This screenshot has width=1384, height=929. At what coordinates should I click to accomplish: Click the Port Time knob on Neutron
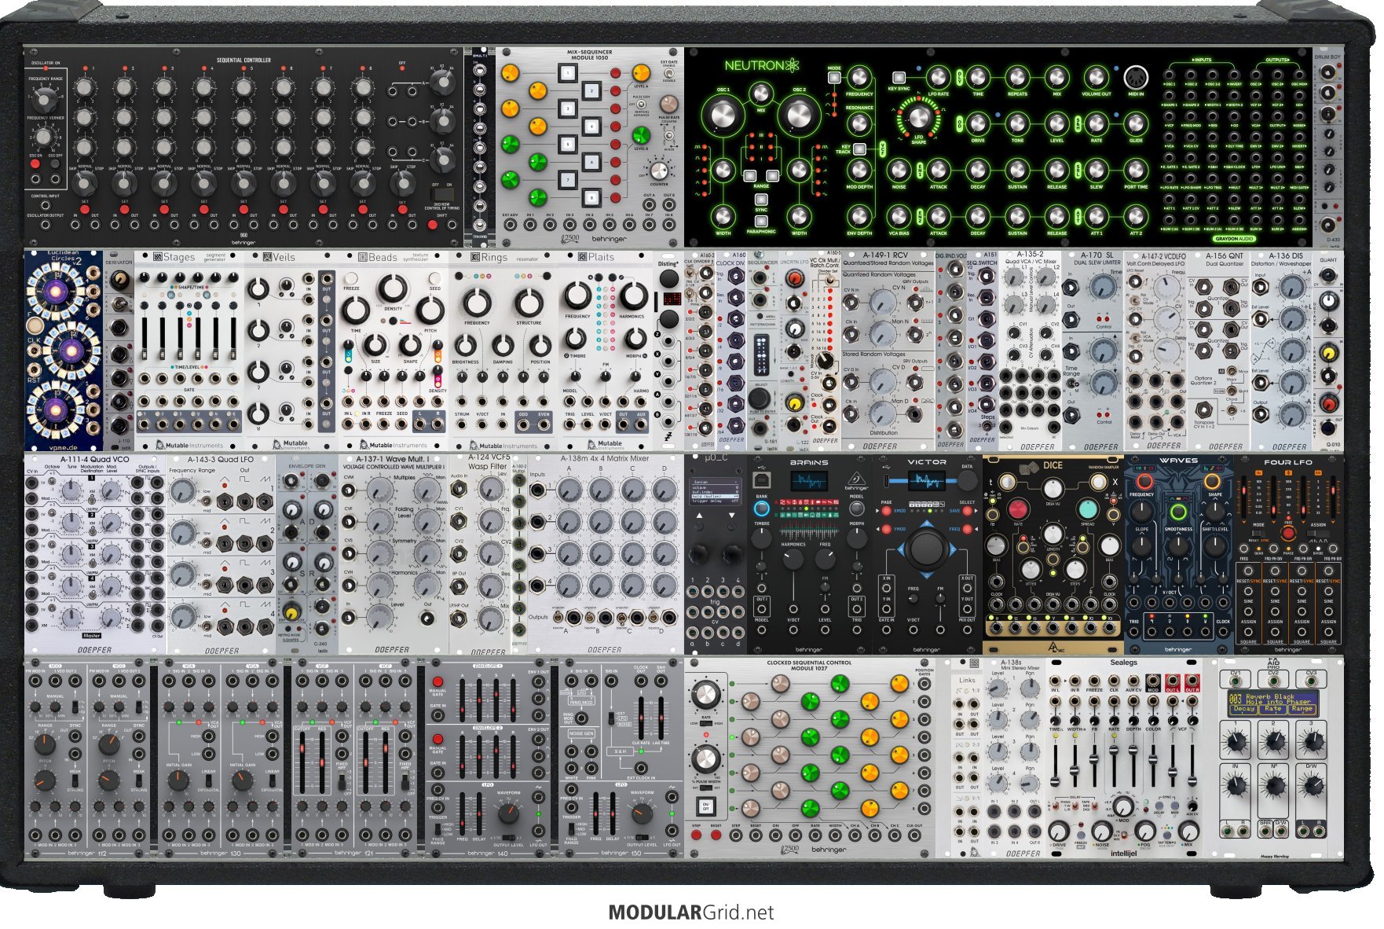1135,170
